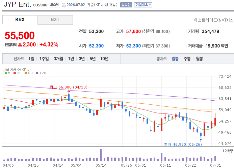Viewport: 234px width, 168px height.
Task: Select the 월봉 monthly candle chart
Action: pos(199,59)
